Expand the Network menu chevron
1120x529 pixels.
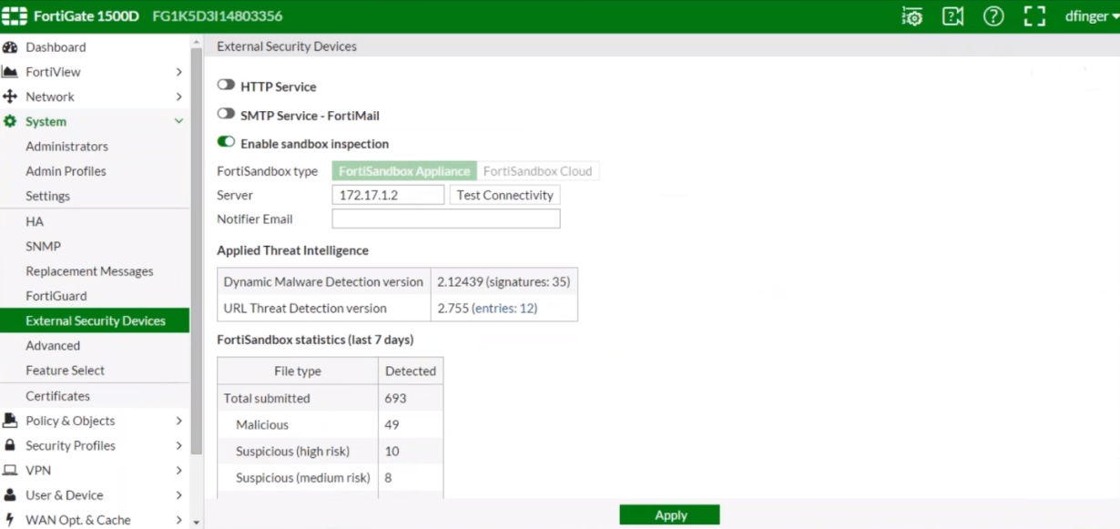[x=178, y=97]
